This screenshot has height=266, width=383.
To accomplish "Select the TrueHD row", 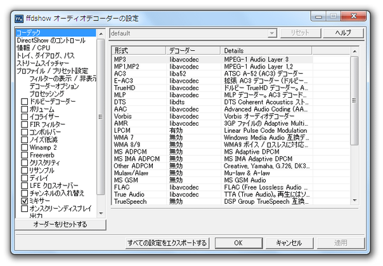I will [212, 88].
